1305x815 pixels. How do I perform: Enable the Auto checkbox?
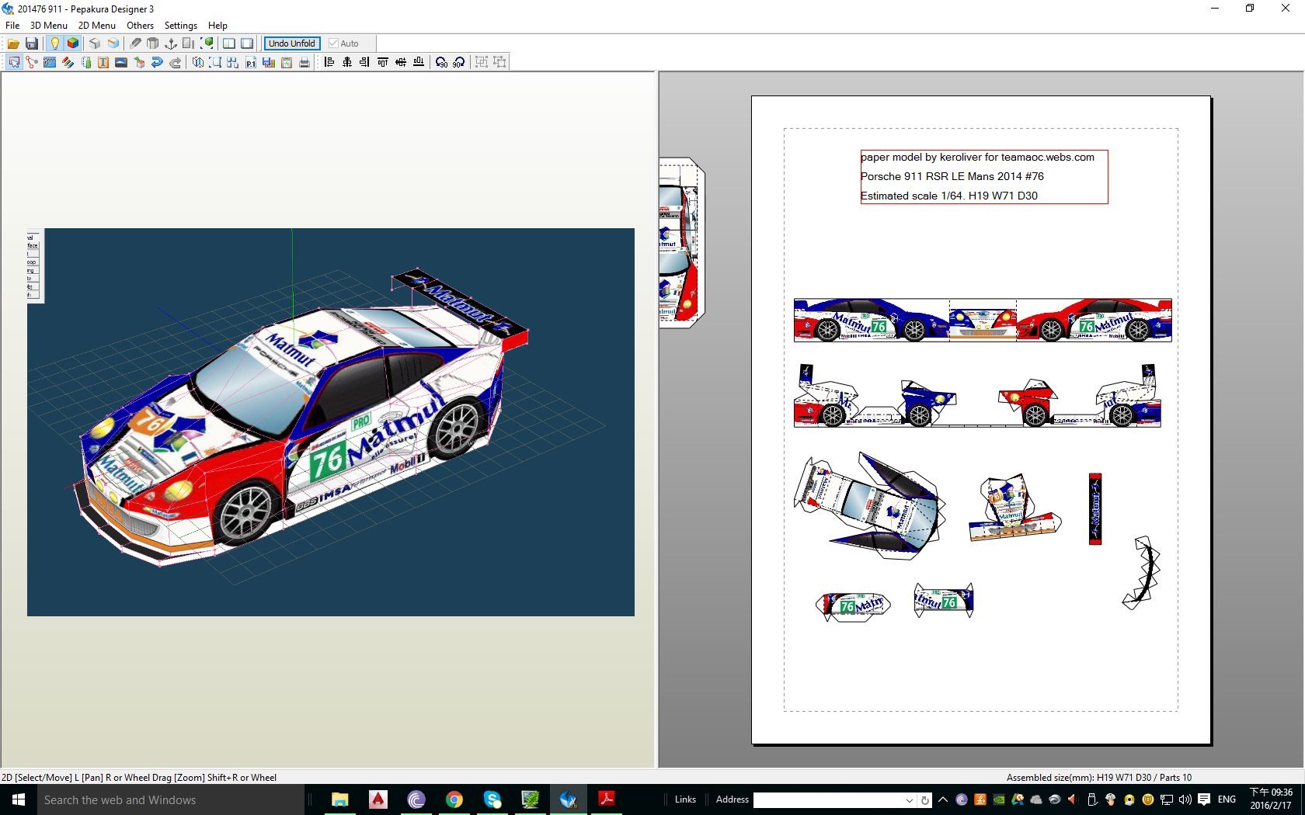(334, 43)
